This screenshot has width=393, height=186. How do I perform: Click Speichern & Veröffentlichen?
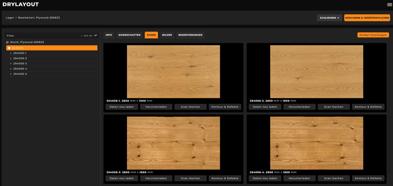[367, 18]
